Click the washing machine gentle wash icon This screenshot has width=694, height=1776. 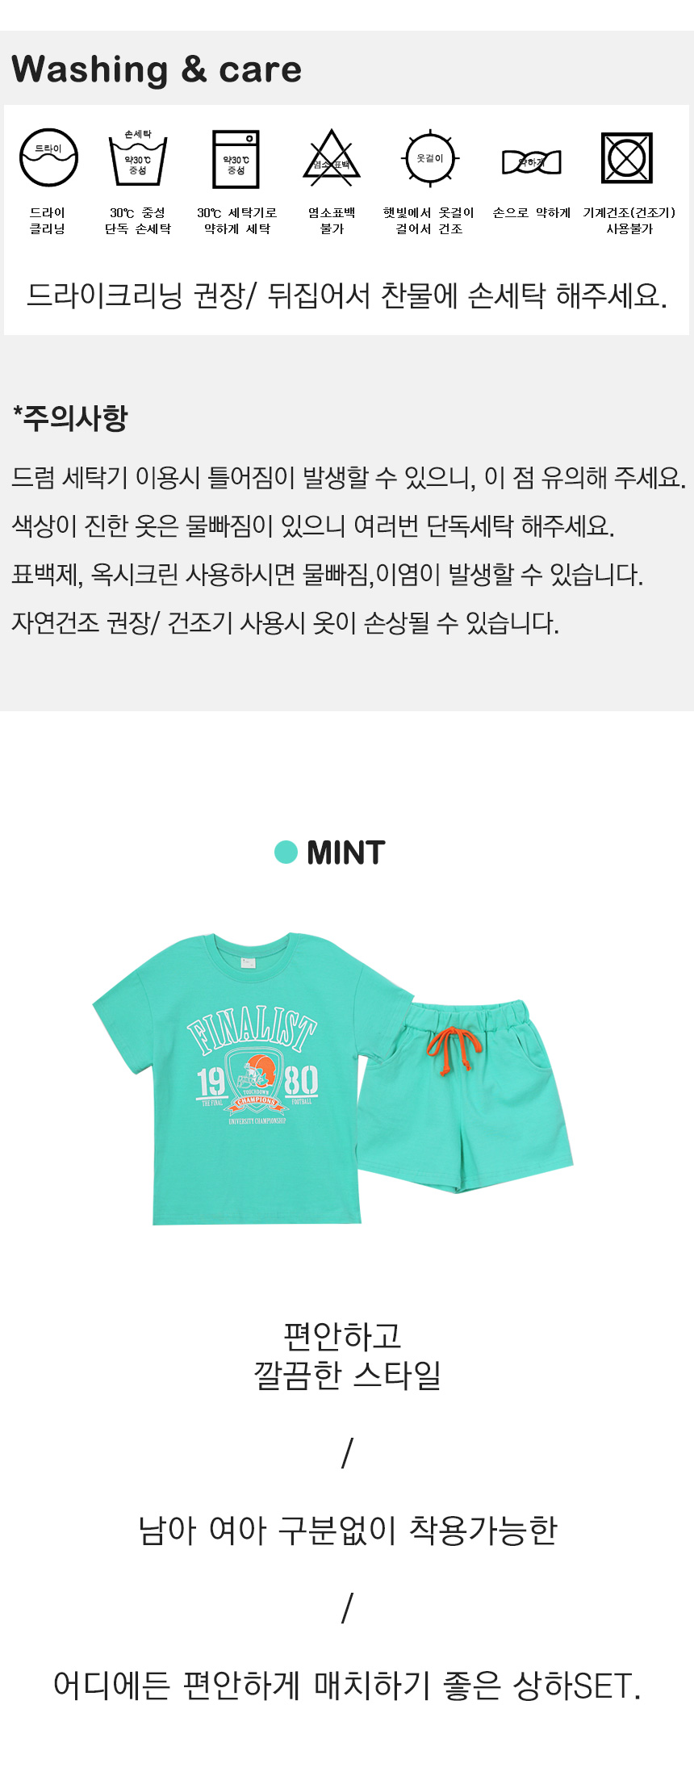pyautogui.click(x=236, y=159)
